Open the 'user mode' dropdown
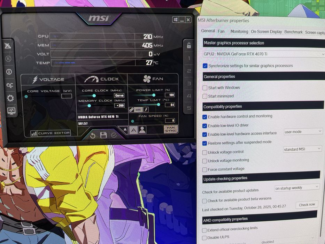The image size is (325, 244). 303,131
